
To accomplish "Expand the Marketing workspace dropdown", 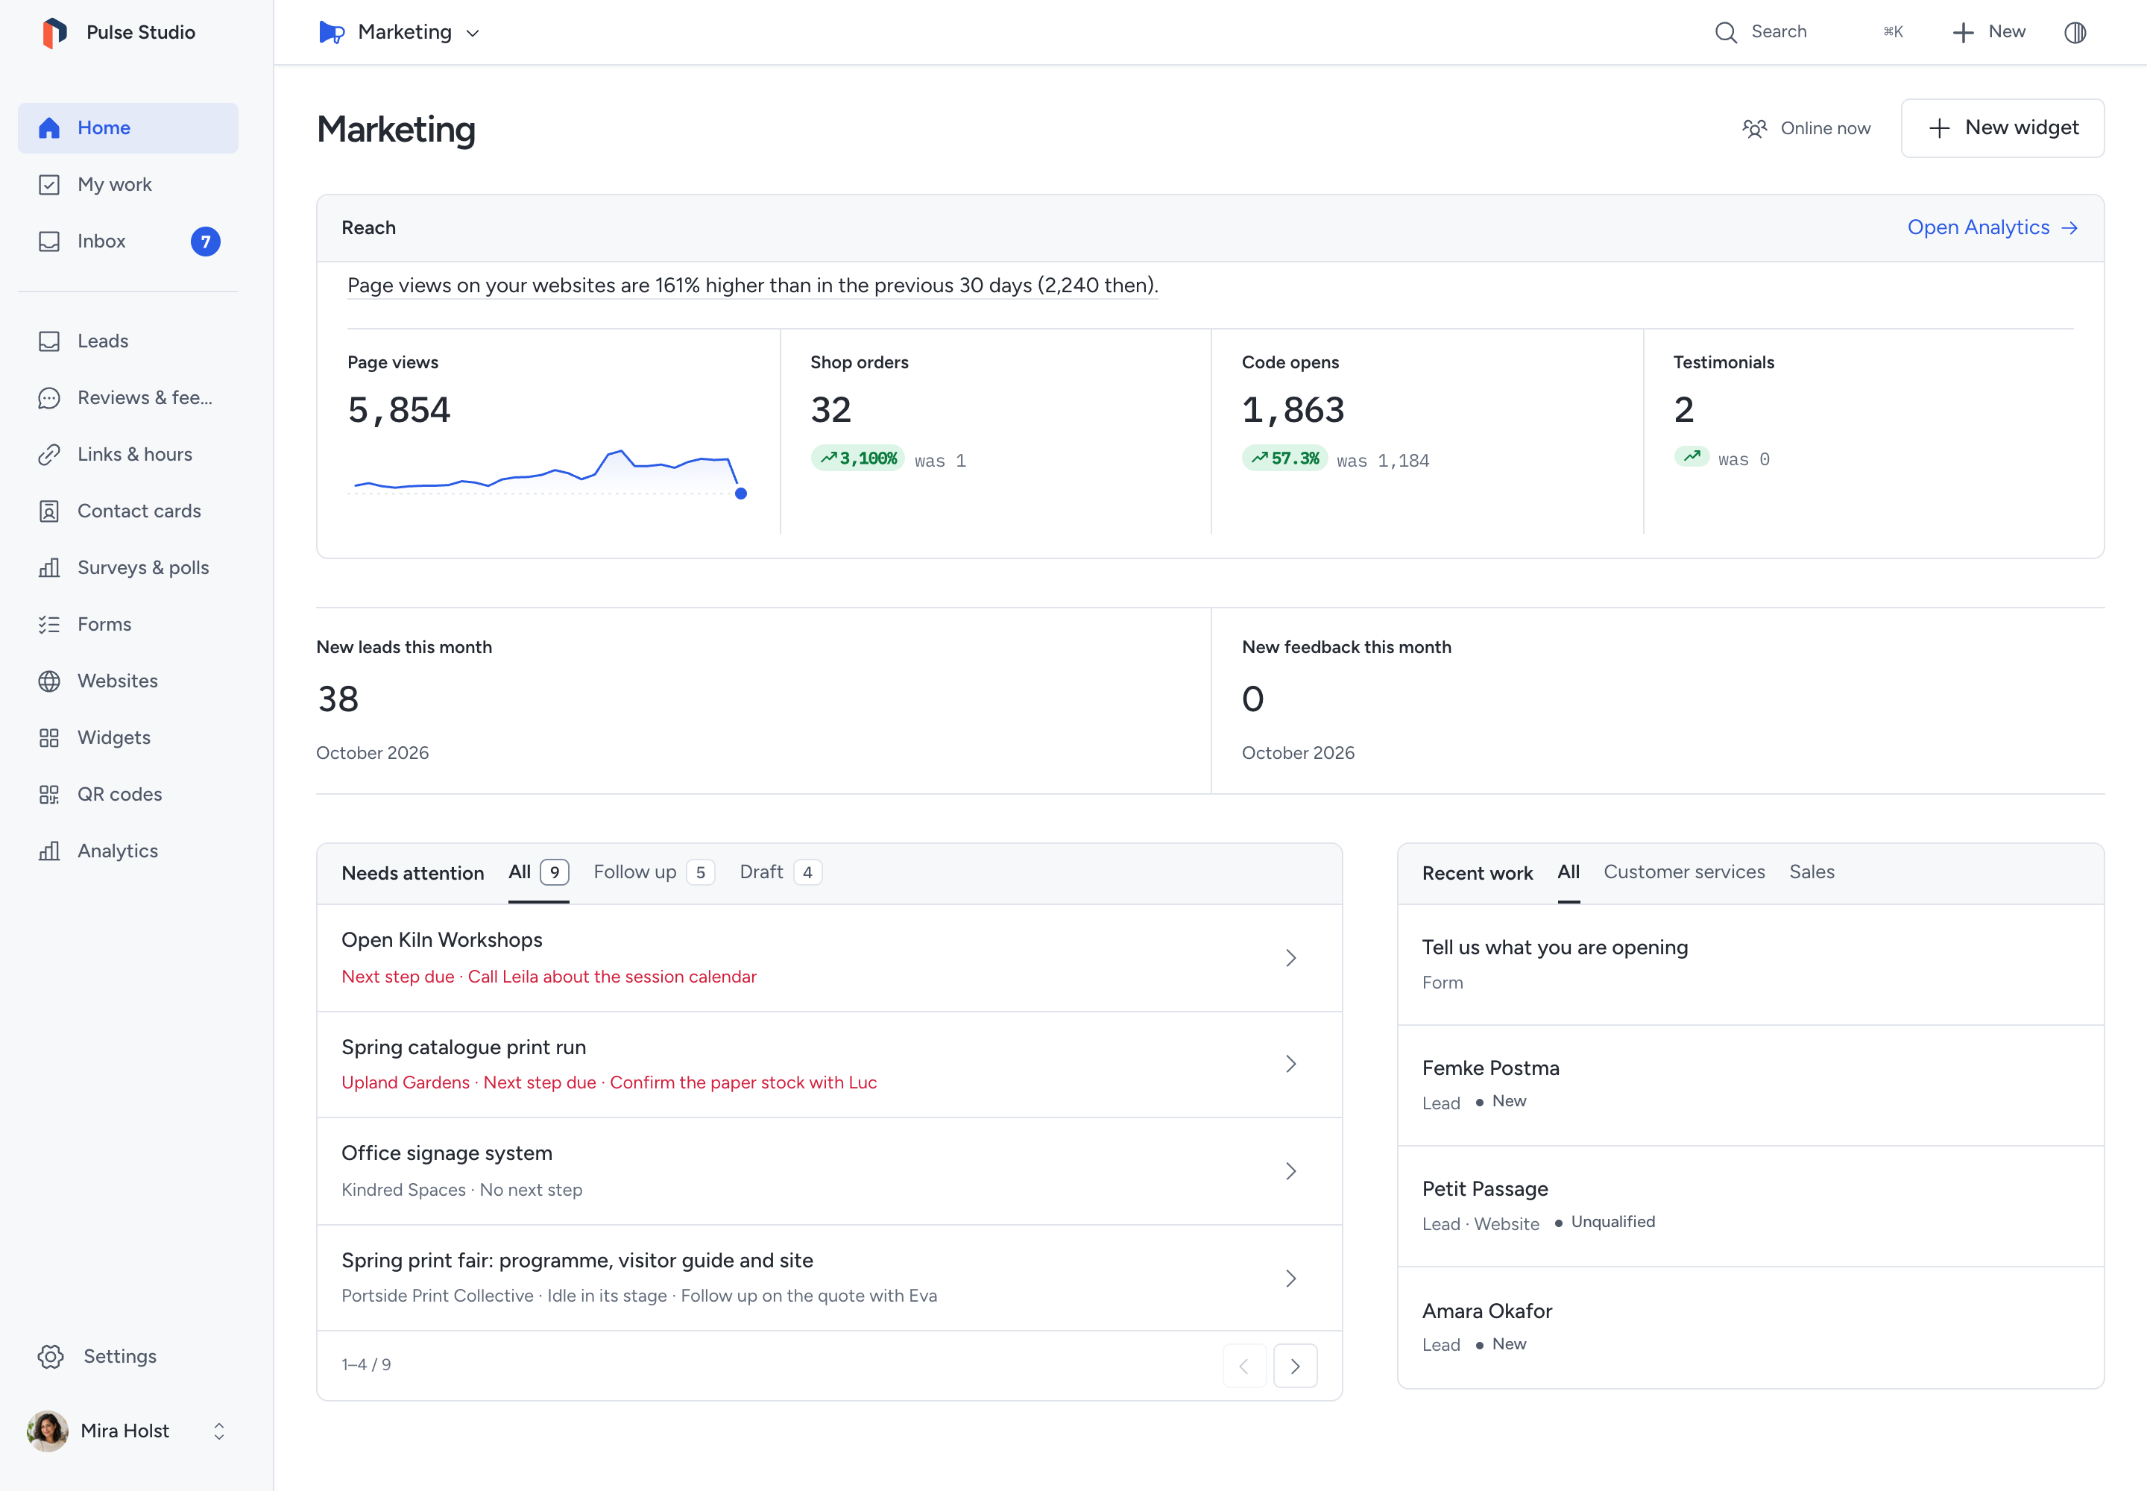I will (400, 33).
